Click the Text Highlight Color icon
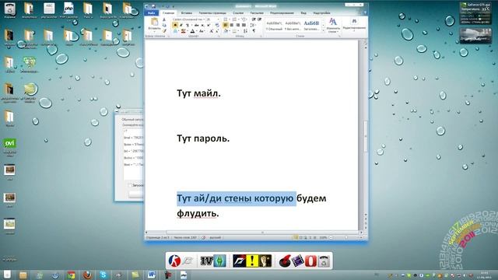The width and height of the screenshot is (498, 280). 184,31
